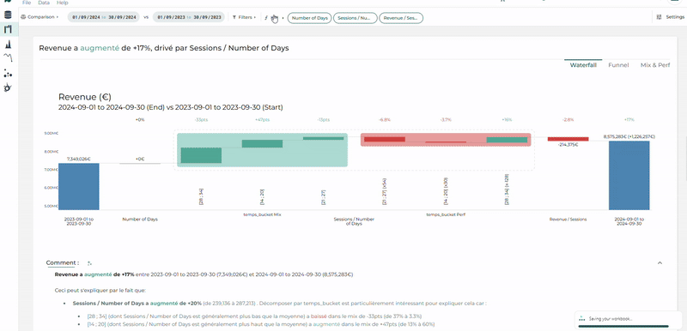Open the bar chart view sidebar icon
This screenshot has height=331, width=687.
(x=8, y=45)
